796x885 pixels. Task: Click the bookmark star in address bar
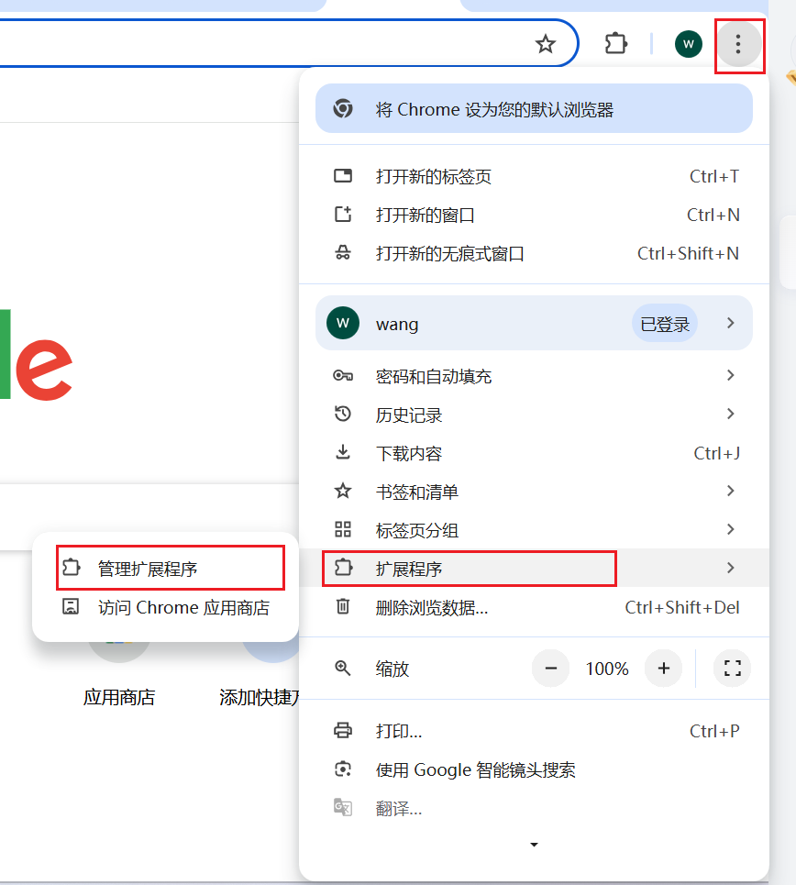pyautogui.click(x=546, y=44)
